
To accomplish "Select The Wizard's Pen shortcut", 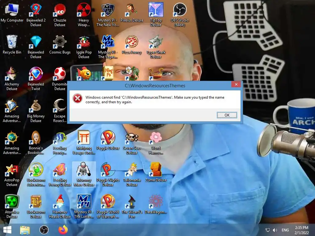I will [132, 206].
